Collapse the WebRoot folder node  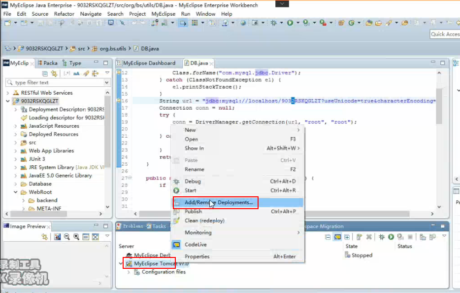(16, 192)
